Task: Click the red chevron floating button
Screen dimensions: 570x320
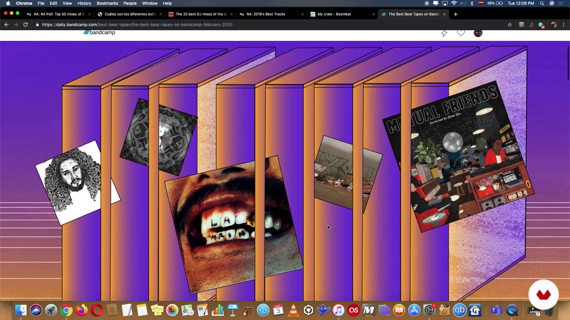Action: click(544, 295)
